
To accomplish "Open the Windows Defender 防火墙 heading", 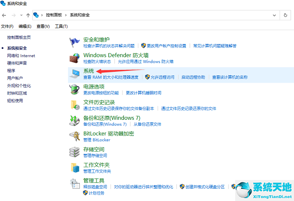I will click(x=116, y=55).
